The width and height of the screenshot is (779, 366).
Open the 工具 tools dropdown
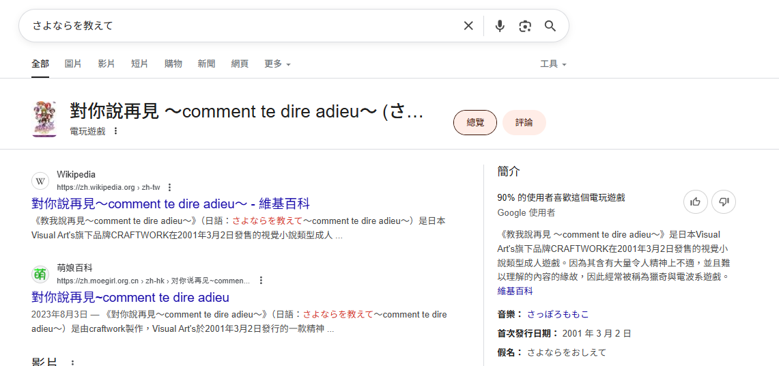coord(553,64)
